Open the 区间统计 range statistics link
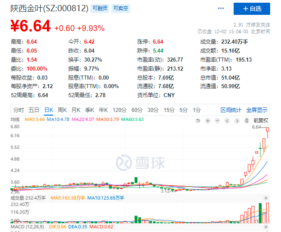 pos(231,110)
